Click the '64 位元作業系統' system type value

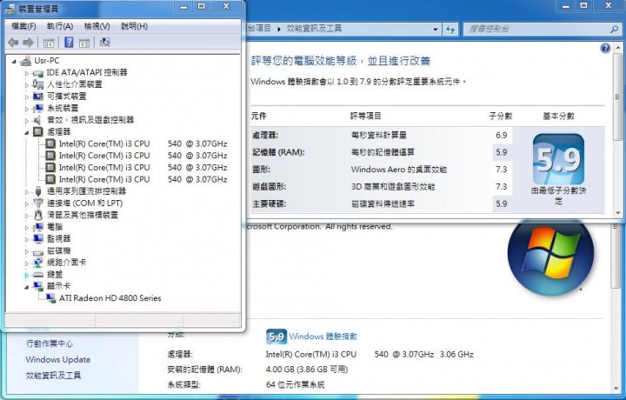[x=295, y=385]
